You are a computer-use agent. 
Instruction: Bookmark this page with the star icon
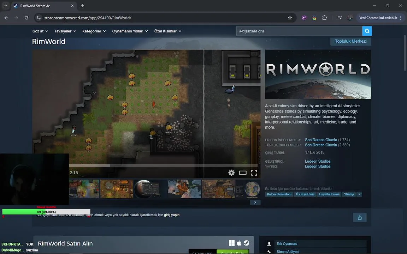[290, 18]
